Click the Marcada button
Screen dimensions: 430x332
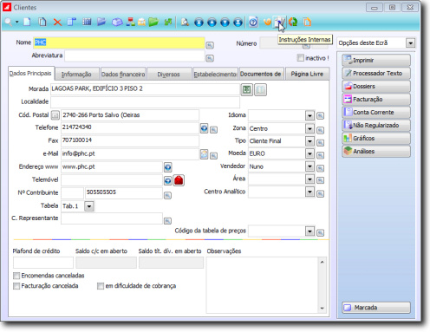pyautogui.click(x=376, y=308)
